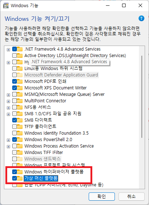Screen dimensions: 149x205
Task: Click folder icon of Microsoft XPS Document Writer
Action: point(20,88)
